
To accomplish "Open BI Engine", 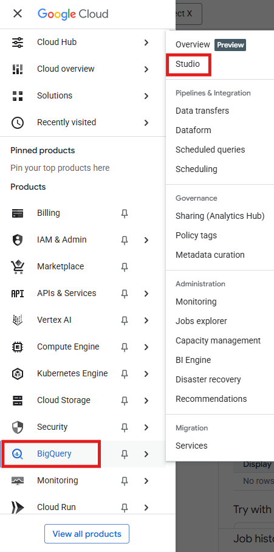I will point(193,360).
